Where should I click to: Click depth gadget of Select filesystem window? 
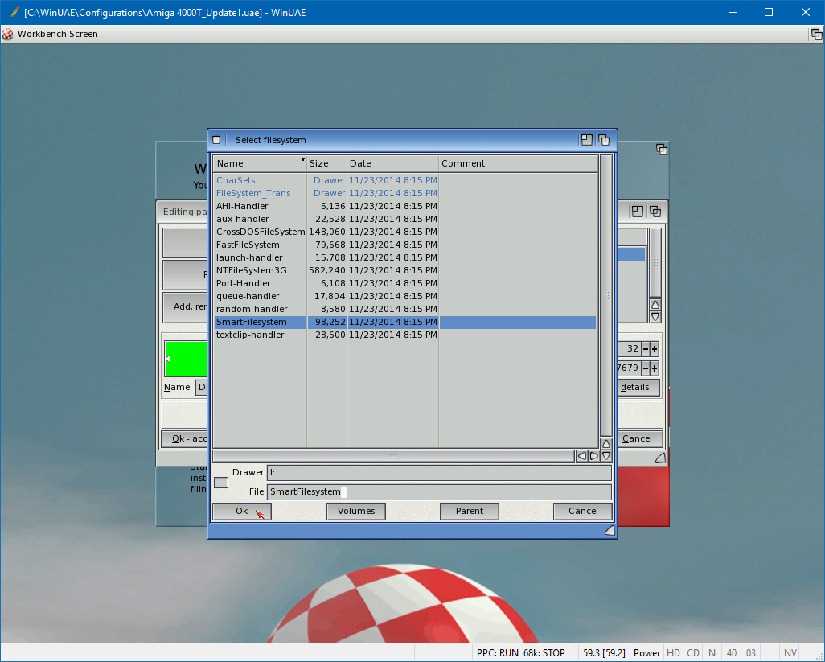(604, 140)
